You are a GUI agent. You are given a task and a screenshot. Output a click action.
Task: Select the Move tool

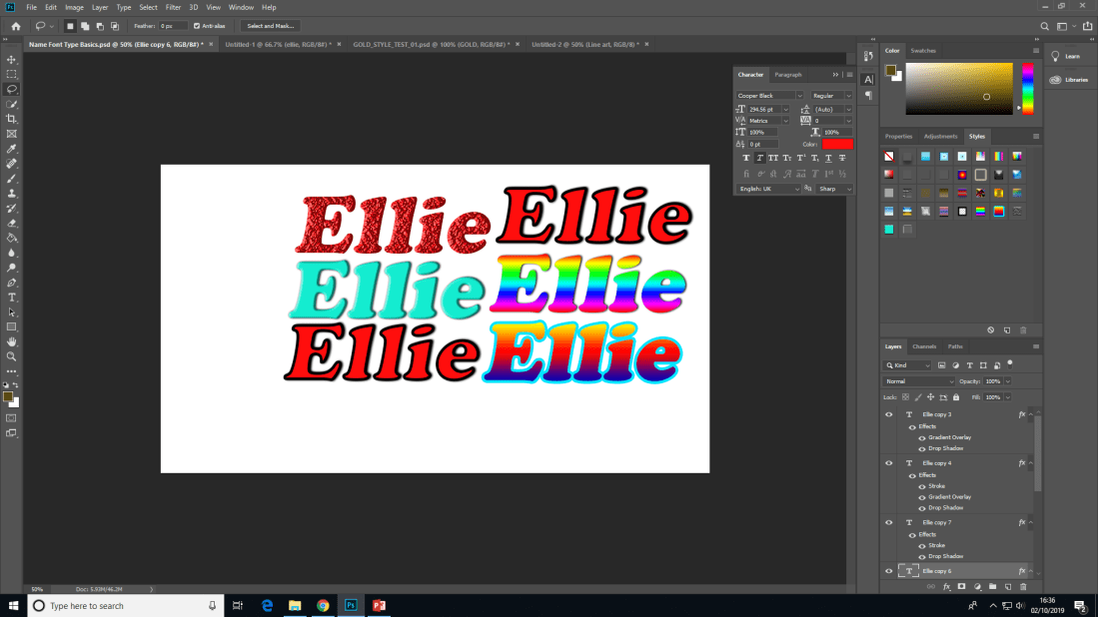[x=12, y=60]
